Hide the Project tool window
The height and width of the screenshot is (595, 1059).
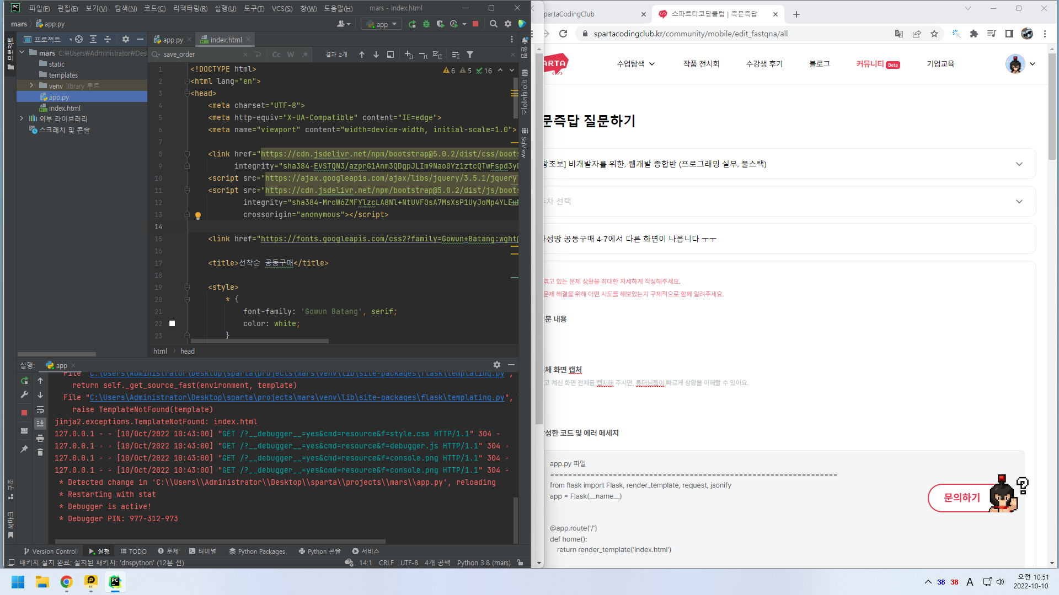(x=140, y=40)
